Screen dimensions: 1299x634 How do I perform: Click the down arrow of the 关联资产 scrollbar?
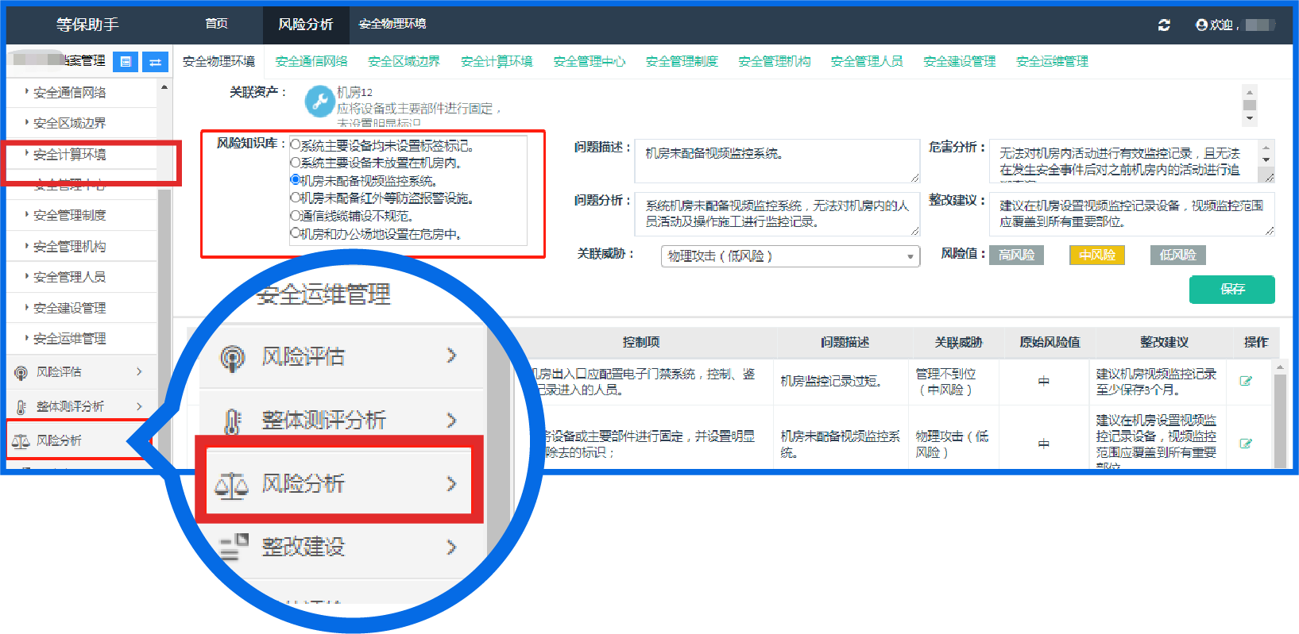pyautogui.click(x=1250, y=119)
